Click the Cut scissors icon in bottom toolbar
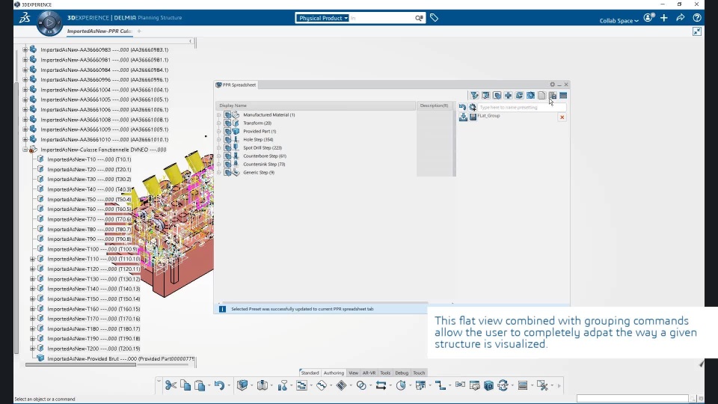Image resolution: width=718 pixels, height=404 pixels. 171,385
